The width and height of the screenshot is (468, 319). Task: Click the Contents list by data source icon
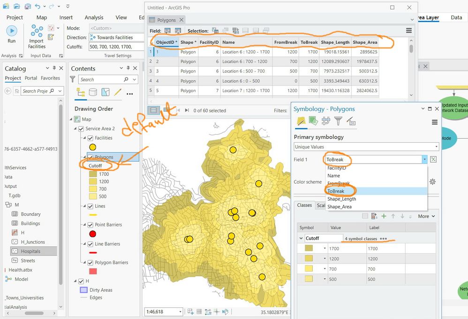tap(93, 92)
